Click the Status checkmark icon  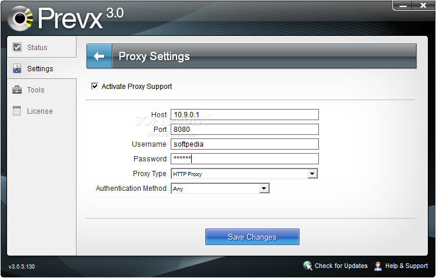[x=17, y=47]
